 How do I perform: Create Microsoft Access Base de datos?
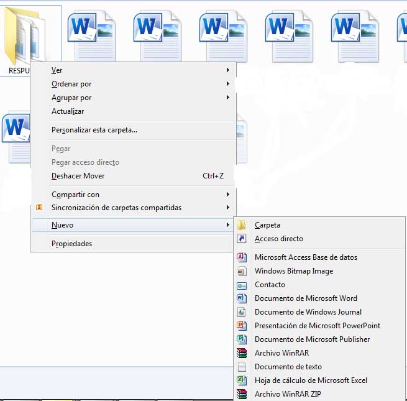[319, 257]
